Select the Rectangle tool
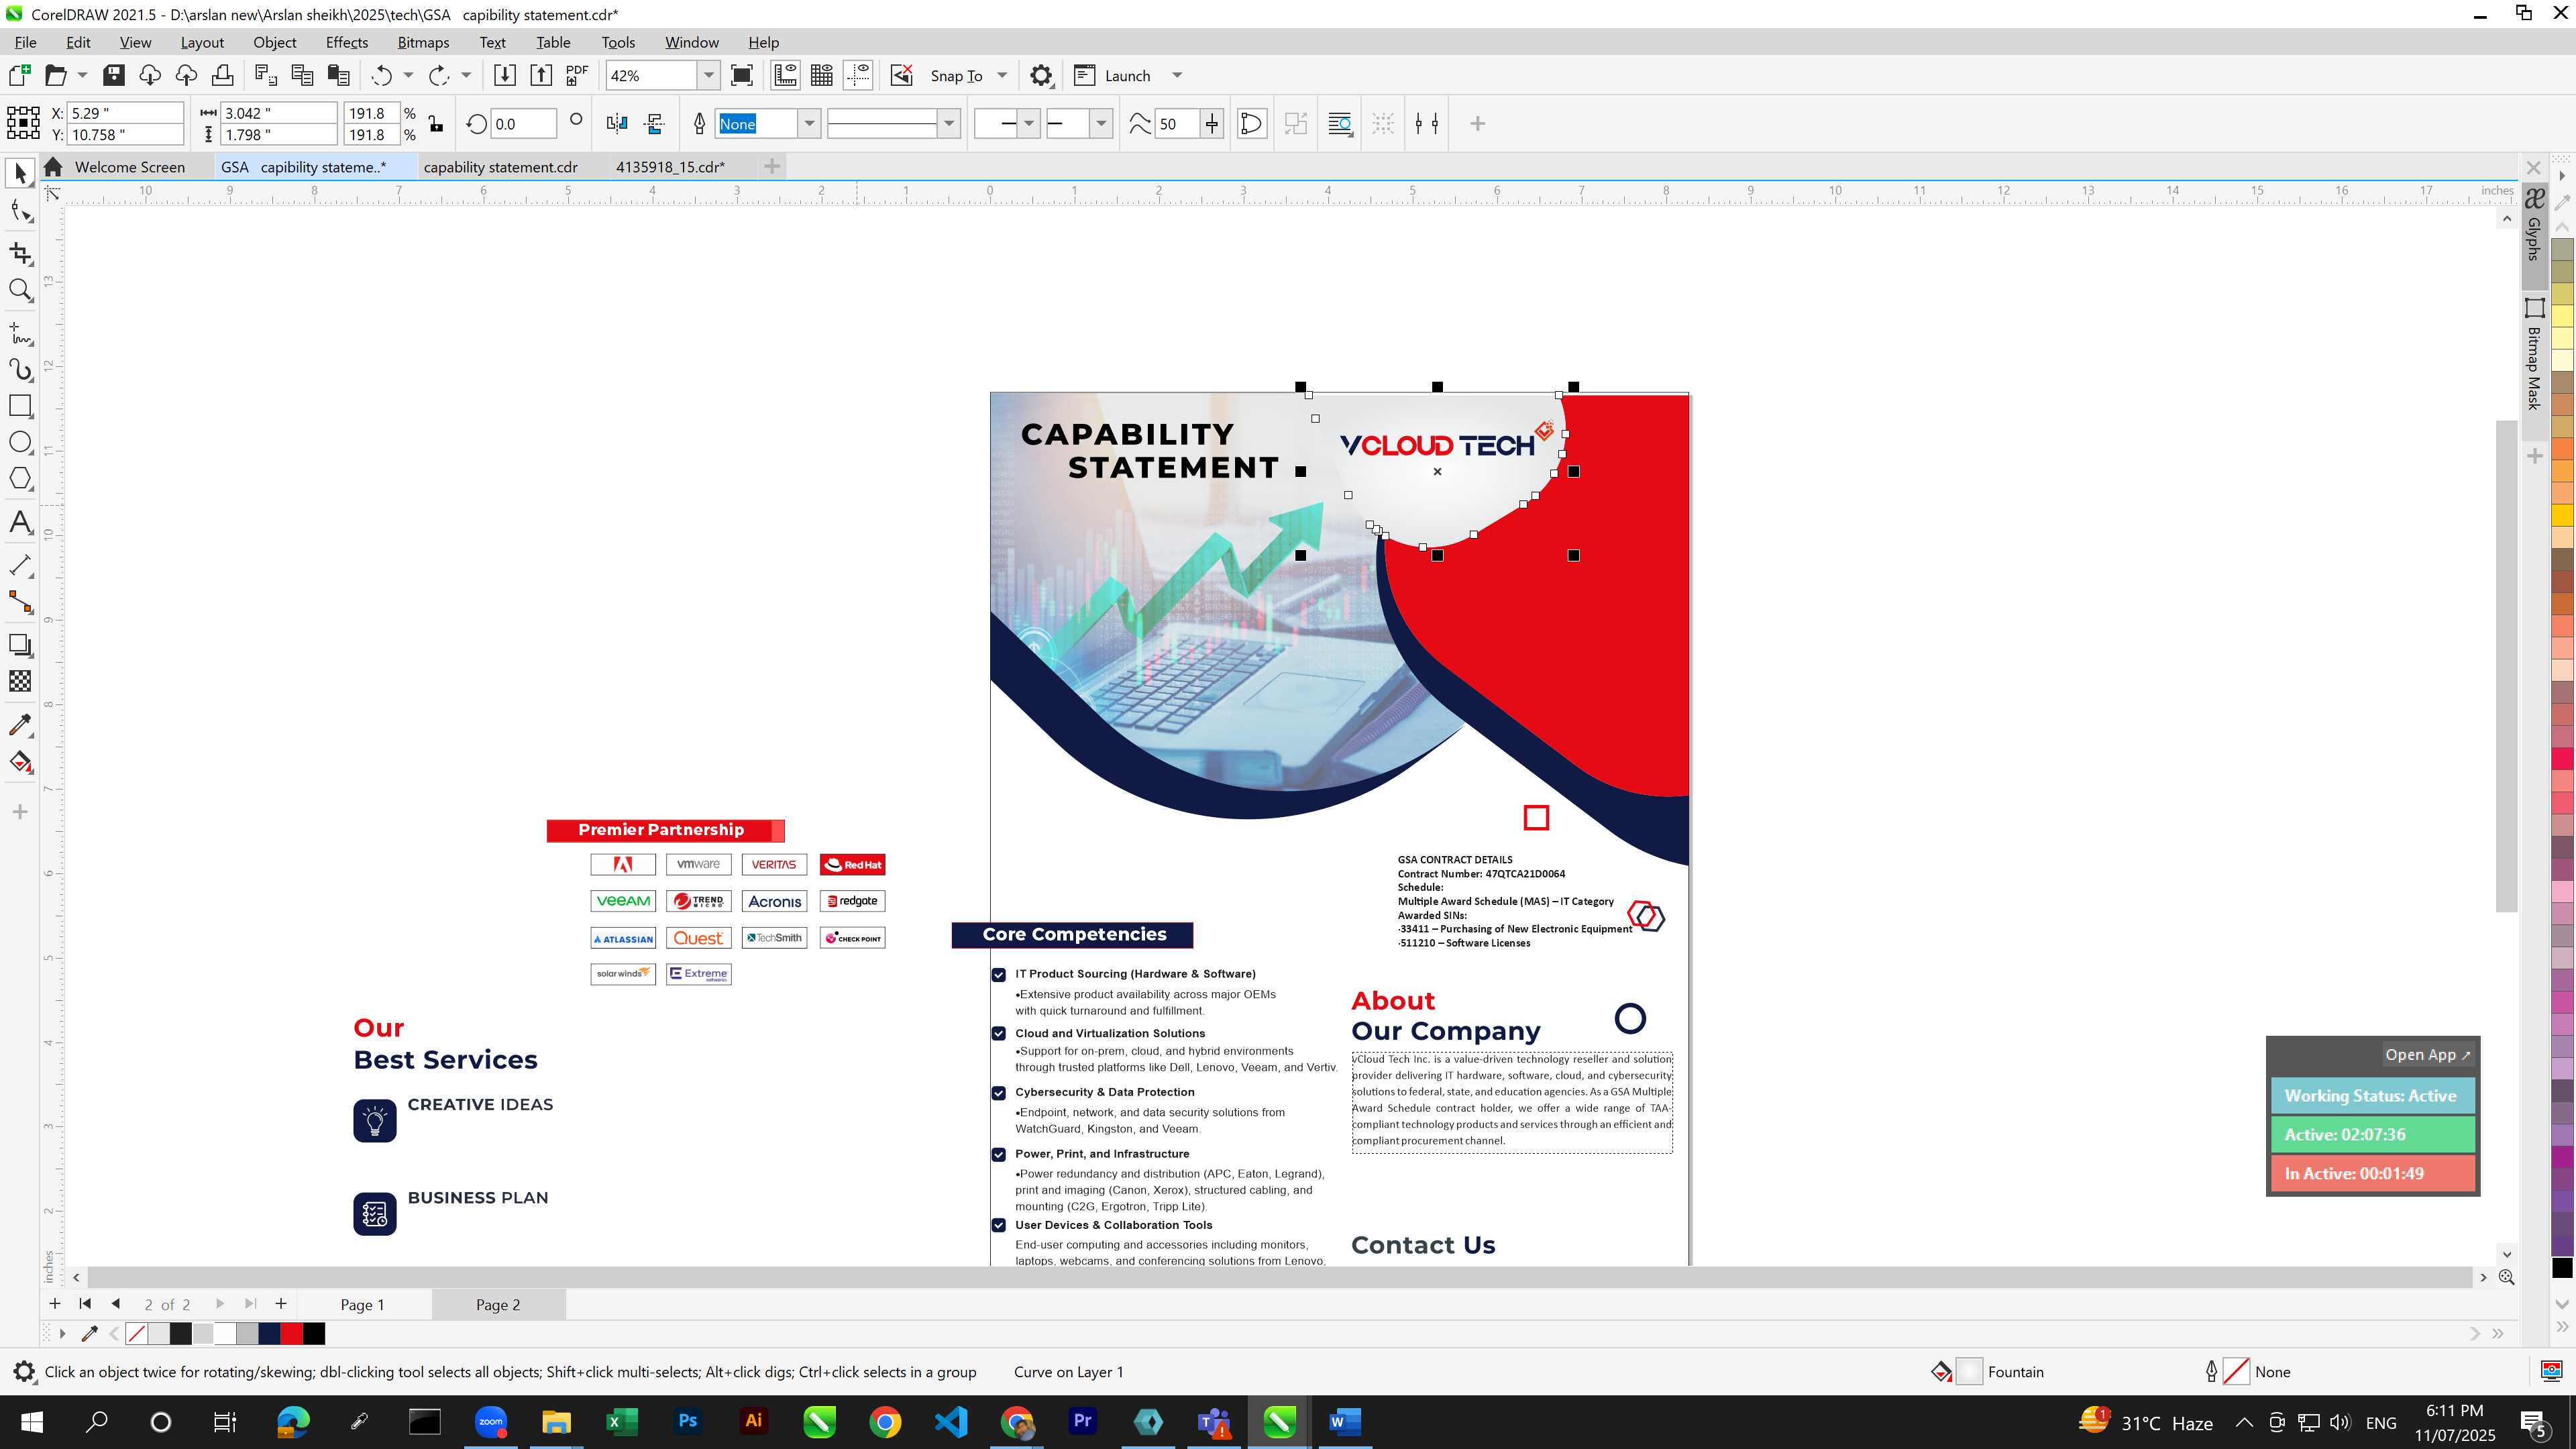 (x=20, y=406)
